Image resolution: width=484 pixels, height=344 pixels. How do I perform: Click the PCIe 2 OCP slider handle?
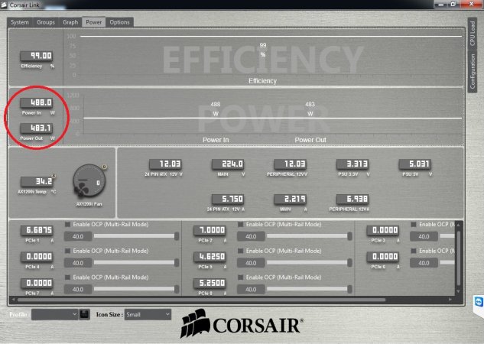tap(349, 236)
